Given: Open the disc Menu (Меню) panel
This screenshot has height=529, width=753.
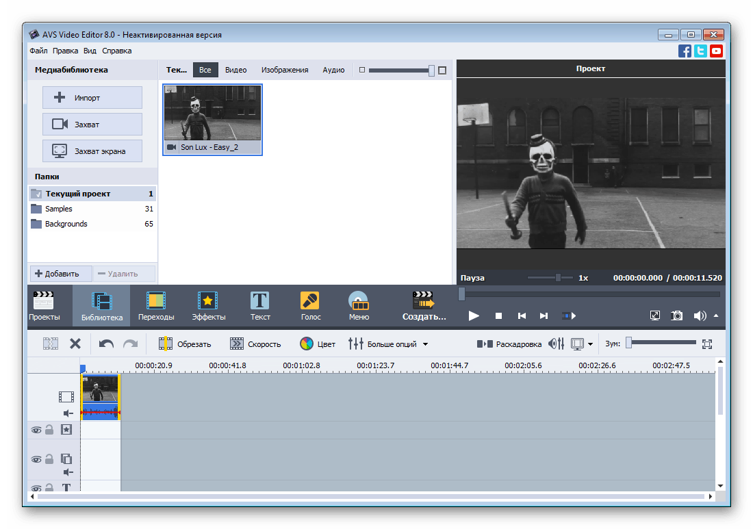Looking at the screenshot, I should point(359,306).
